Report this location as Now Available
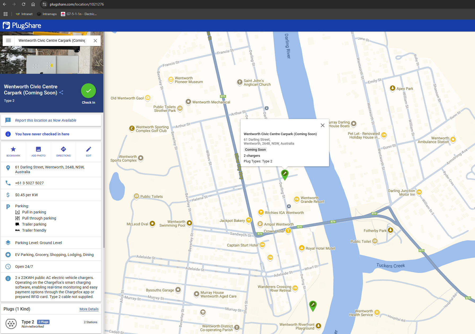This screenshot has height=334, width=475. click(x=46, y=120)
